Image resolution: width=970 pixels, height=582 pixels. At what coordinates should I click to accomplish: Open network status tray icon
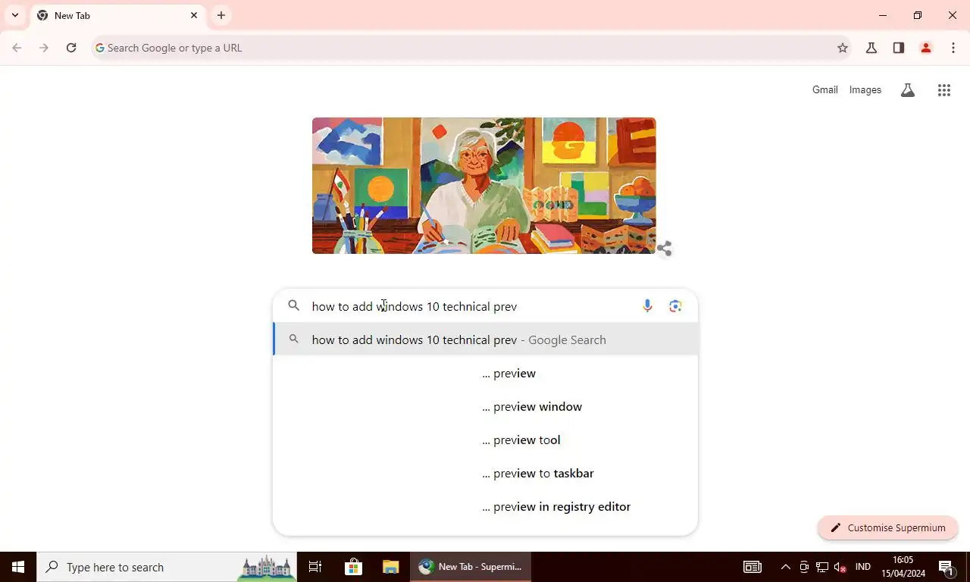click(822, 567)
